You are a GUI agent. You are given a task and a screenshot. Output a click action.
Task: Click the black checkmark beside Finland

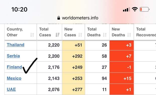click(x=30, y=66)
